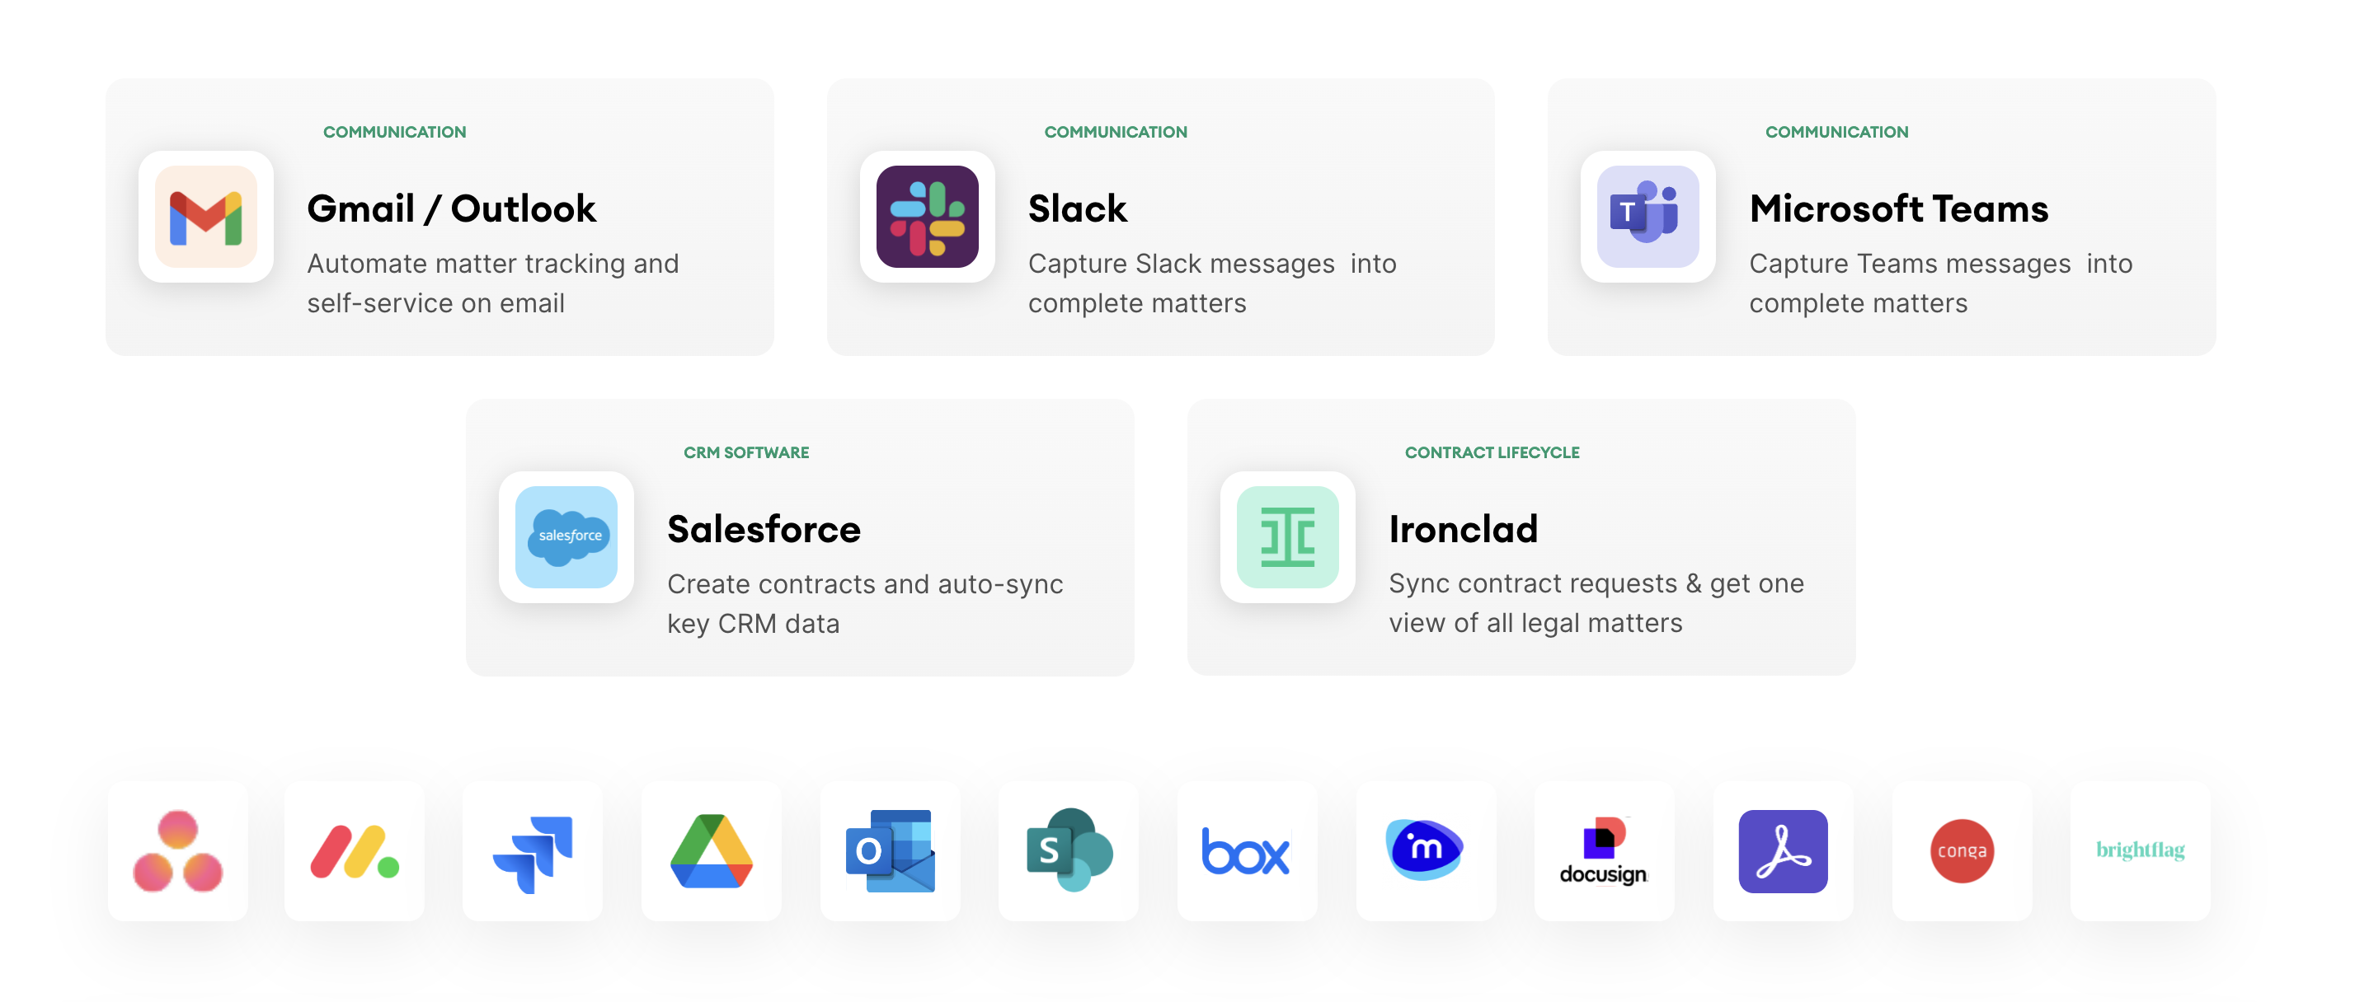Click the Slack logo icon
The height and width of the screenshot is (1002, 2355).
coord(927,217)
